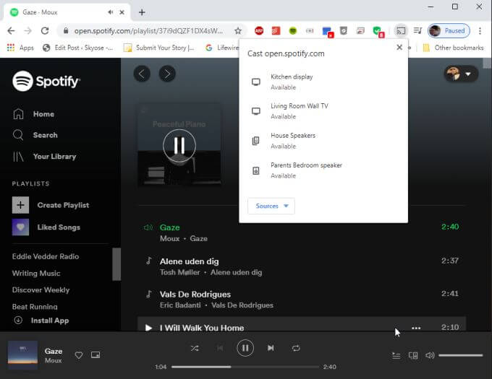The width and height of the screenshot is (492, 379).
Task: Click the sidebar playlists scrollbar
Action: 116,263
